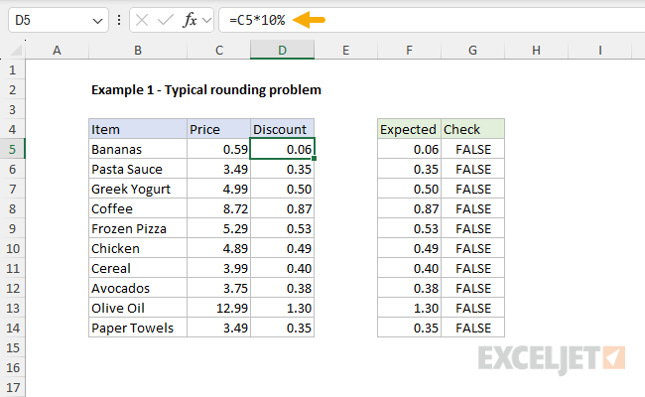Click the Select All corner triangle

16,51
